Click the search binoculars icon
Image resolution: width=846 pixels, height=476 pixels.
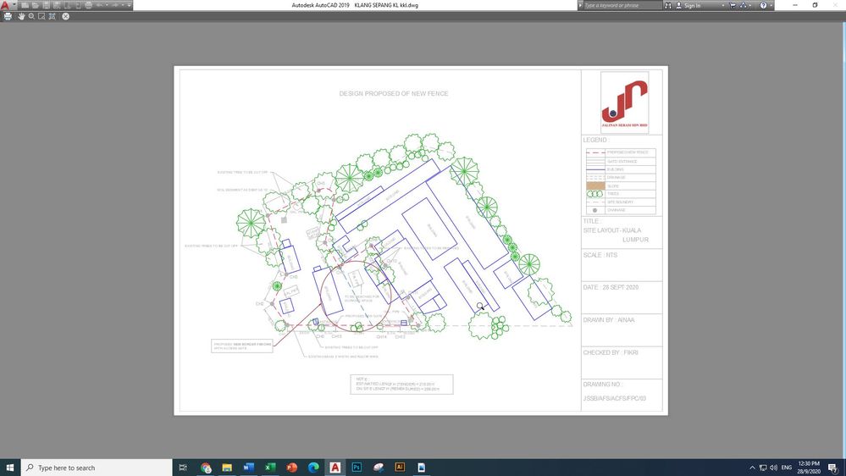tap(668, 5)
